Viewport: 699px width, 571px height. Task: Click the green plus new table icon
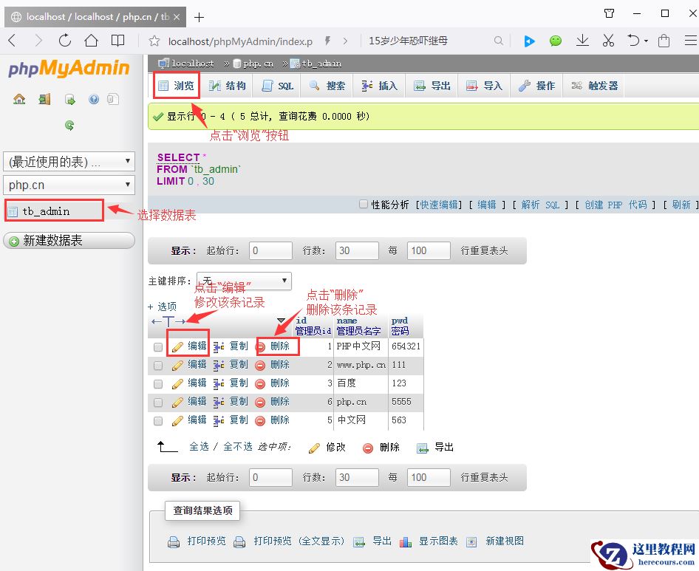(x=14, y=241)
